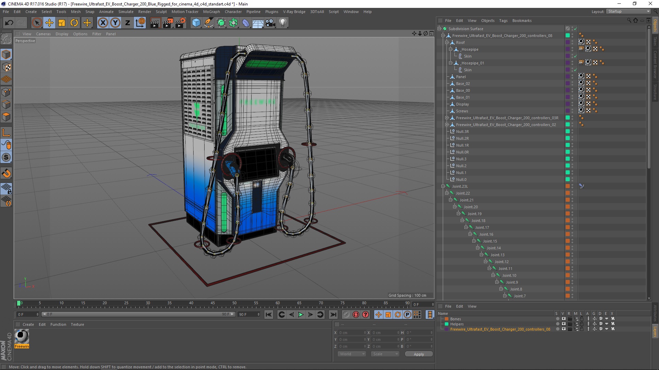Expand the controllers_02 object node
Viewport: 659px width, 370px height.
(x=447, y=125)
